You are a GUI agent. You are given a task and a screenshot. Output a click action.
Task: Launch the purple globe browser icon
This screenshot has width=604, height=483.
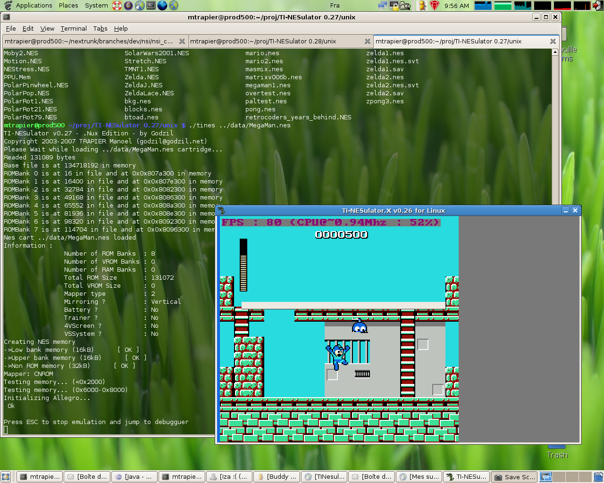pos(128,6)
